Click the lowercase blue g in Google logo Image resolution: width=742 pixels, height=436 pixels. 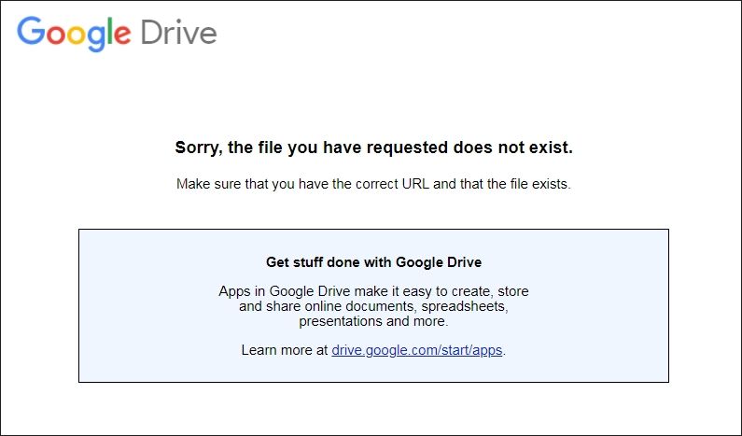point(96,39)
